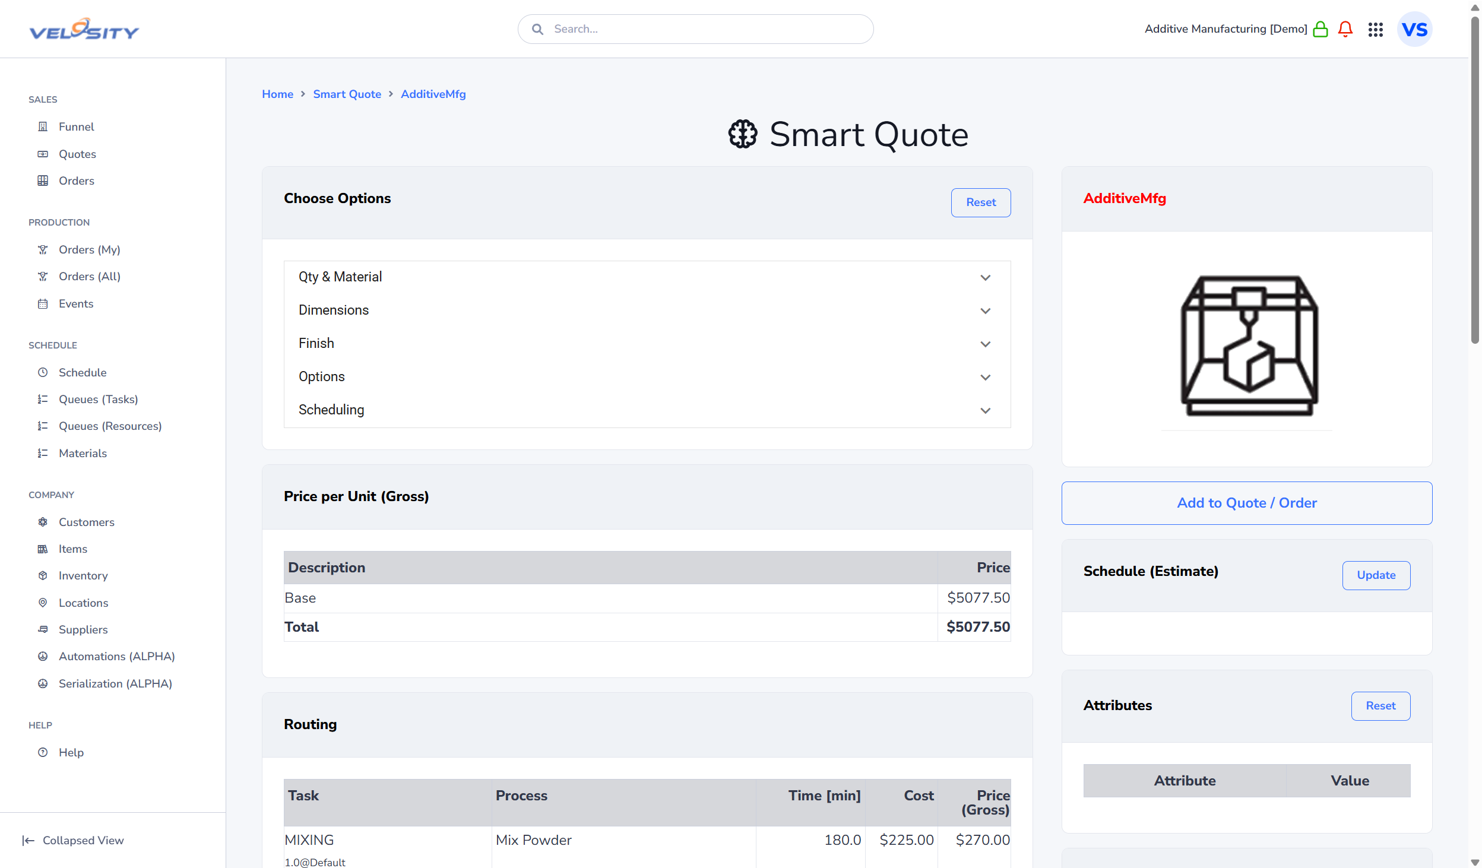Click the $225.00 cost value
1482x868 pixels.
pos(907,840)
